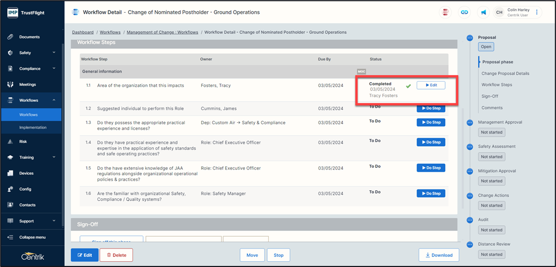This screenshot has width=556, height=267.
Task: Jump to Sign-Off in phase navigation
Action: coord(489,96)
